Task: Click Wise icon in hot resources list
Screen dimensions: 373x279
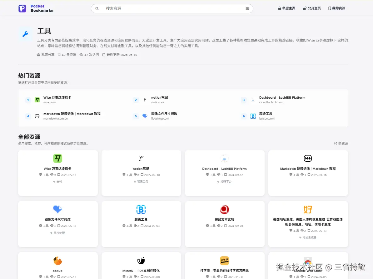Action: click(37, 100)
